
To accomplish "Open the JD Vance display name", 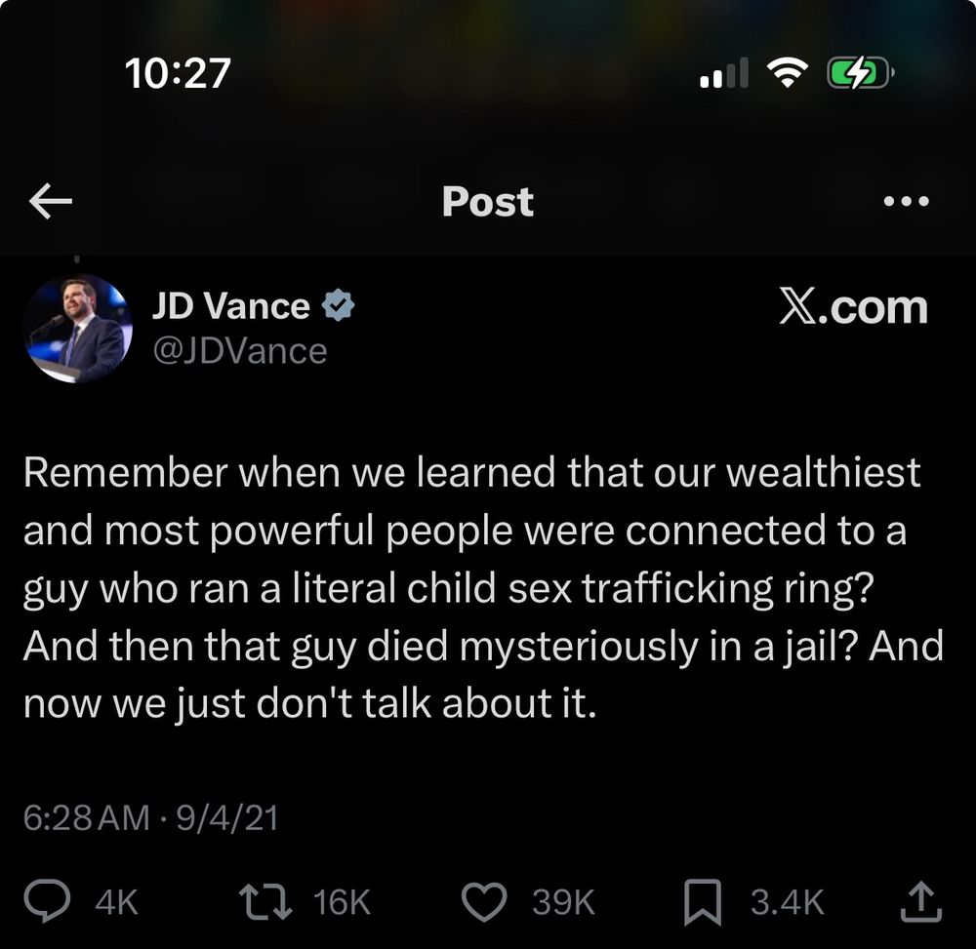I will click(x=231, y=306).
